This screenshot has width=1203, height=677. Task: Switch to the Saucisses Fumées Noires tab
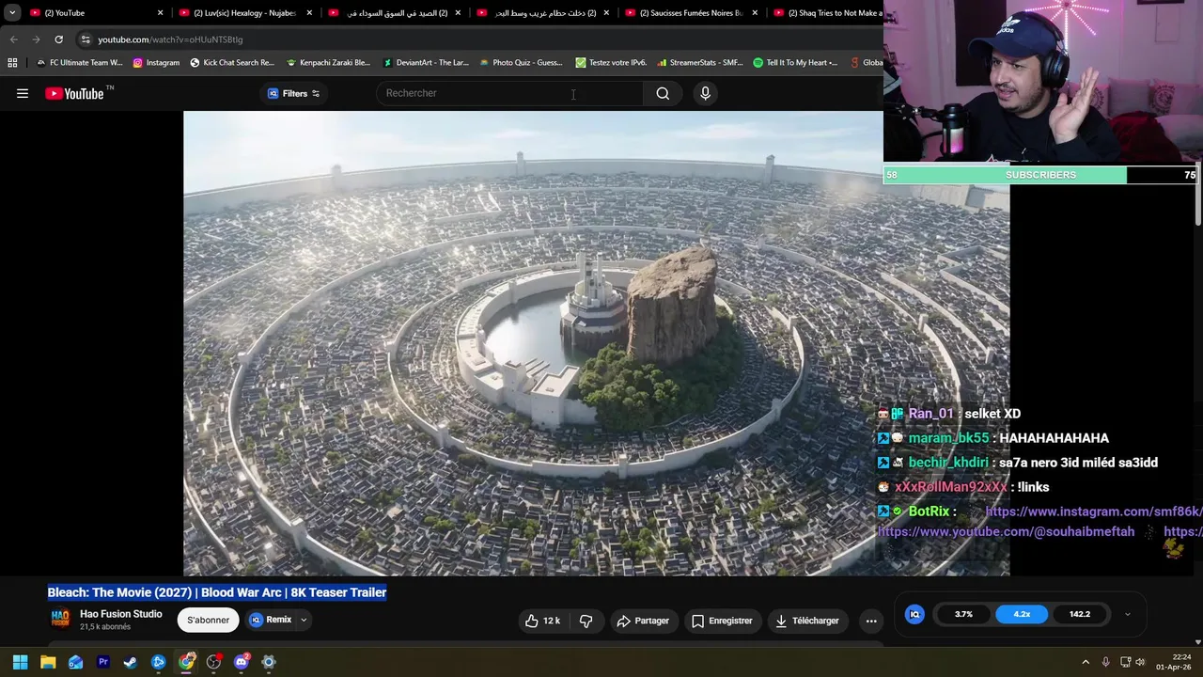coord(691,13)
